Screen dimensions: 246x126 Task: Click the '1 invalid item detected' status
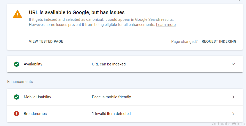click(111, 114)
